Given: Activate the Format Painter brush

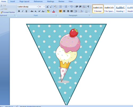Looking at the screenshot, I should 8,12.
